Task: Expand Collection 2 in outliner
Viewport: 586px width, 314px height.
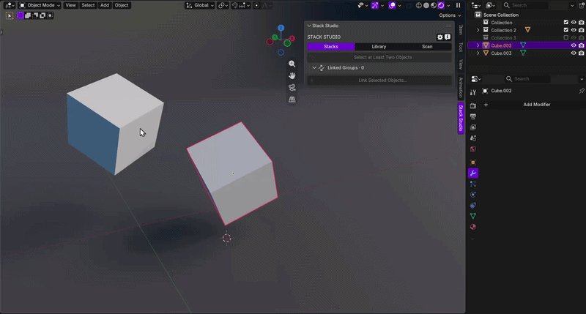Action: pyautogui.click(x=478, y=30)
